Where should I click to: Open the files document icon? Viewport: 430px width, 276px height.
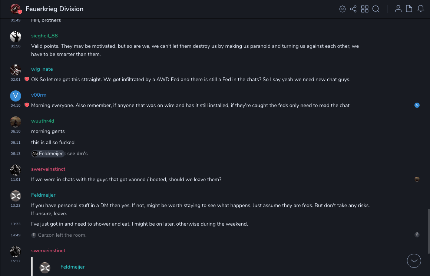click(409, 9)
